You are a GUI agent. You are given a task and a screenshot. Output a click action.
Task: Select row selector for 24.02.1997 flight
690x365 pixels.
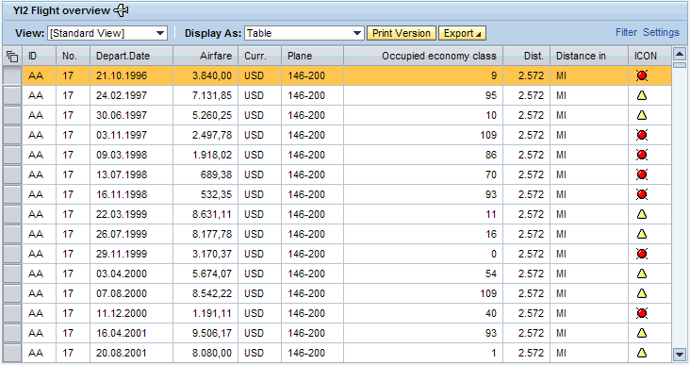12,95
